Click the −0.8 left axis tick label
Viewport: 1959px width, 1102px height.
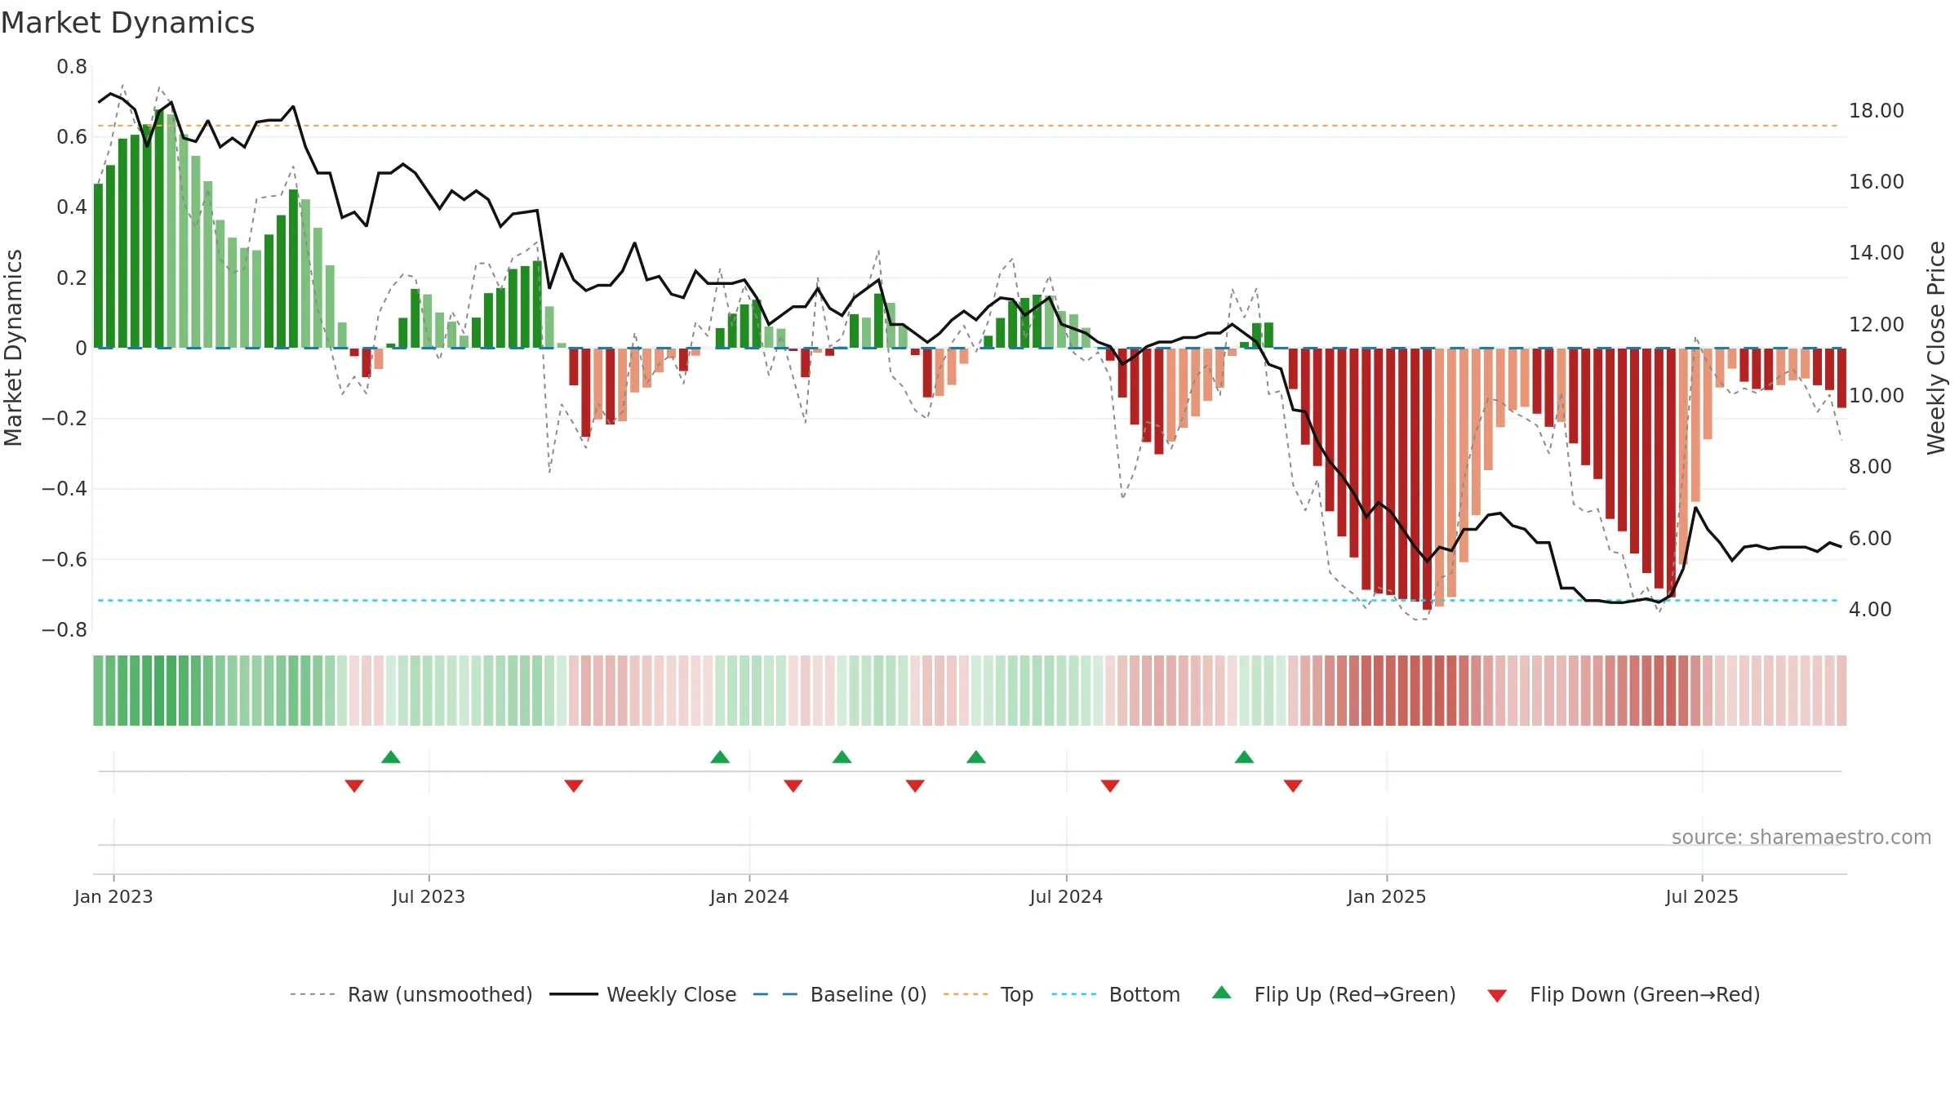[64, 630]
